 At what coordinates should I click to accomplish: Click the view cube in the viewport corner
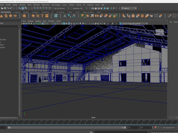click(x=160, y=32)
